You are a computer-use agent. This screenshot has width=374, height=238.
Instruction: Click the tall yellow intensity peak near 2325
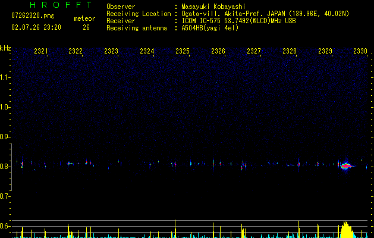pyautogui.click(x=175, y=228)
